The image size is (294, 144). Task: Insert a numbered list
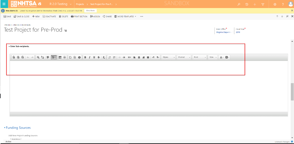tap(110, 57)
